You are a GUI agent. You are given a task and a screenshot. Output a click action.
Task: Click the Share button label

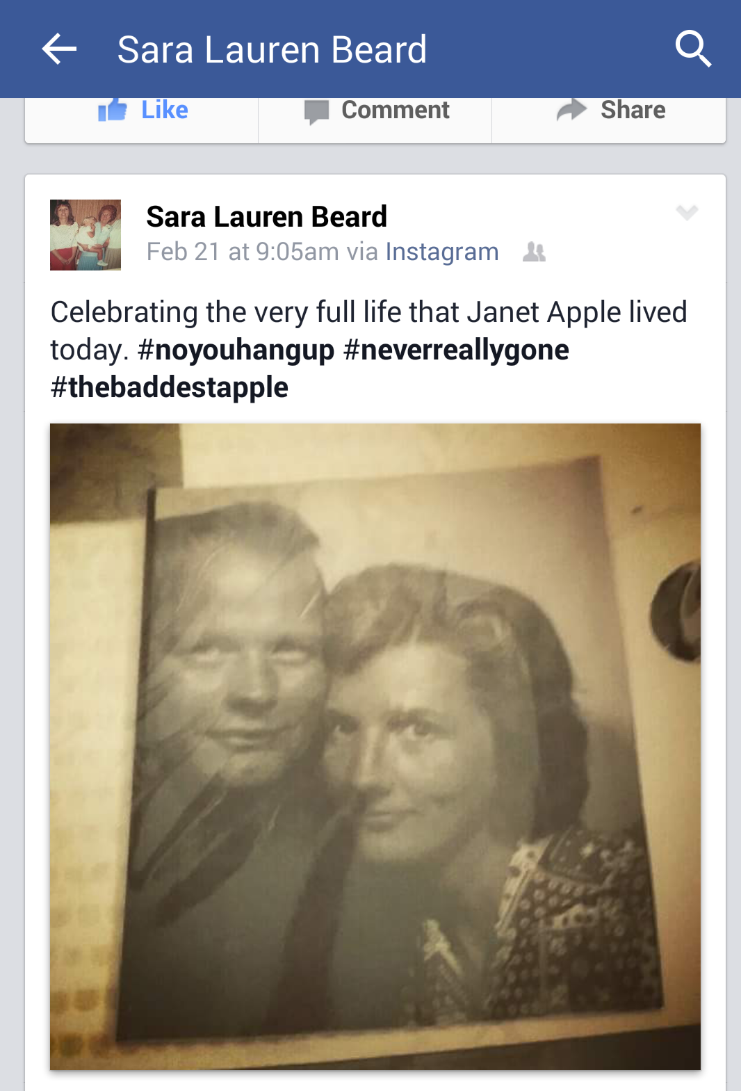pos(633,110)
